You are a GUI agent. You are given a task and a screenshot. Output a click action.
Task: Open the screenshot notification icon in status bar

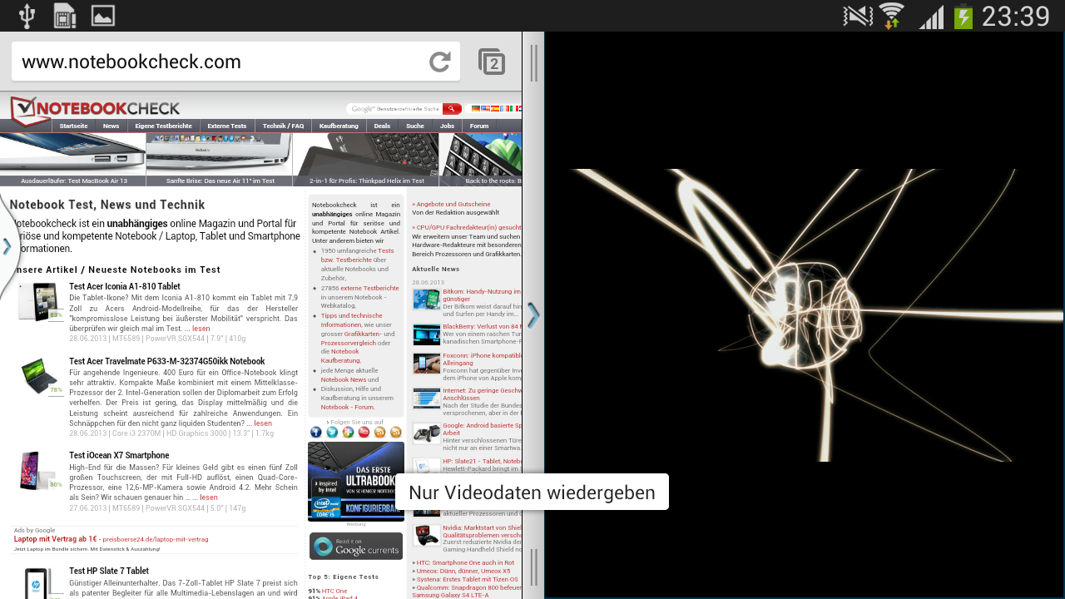point(103,16)
